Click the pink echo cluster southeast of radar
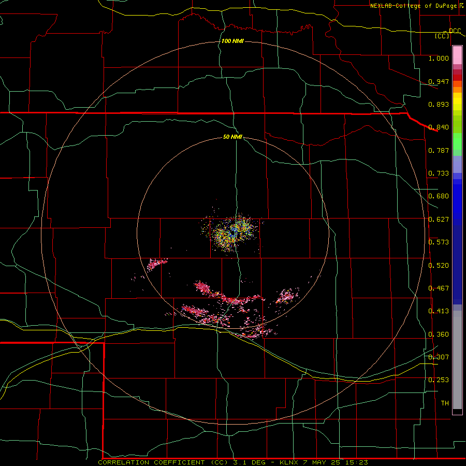This screenshot has width=466, height=466. [287, 296]
